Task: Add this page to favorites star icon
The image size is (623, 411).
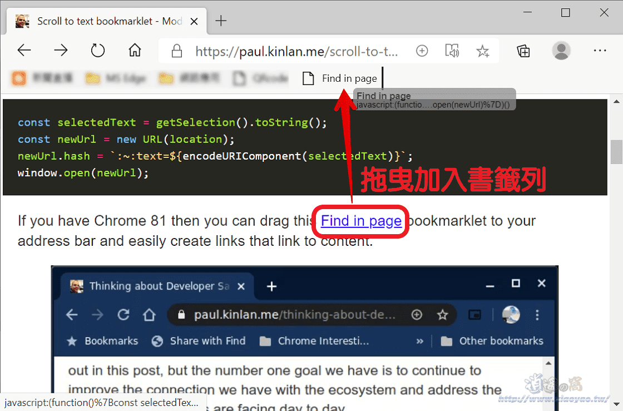Action: [x=483, y=51]
